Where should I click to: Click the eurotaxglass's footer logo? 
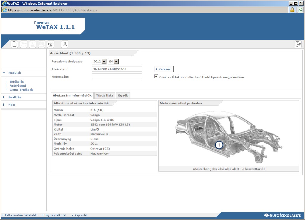click(282, 215)
